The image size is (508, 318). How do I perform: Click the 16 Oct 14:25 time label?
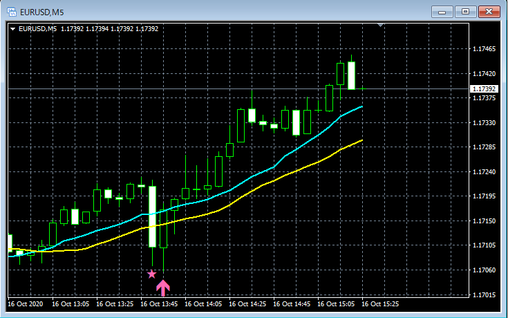[247, 304]
